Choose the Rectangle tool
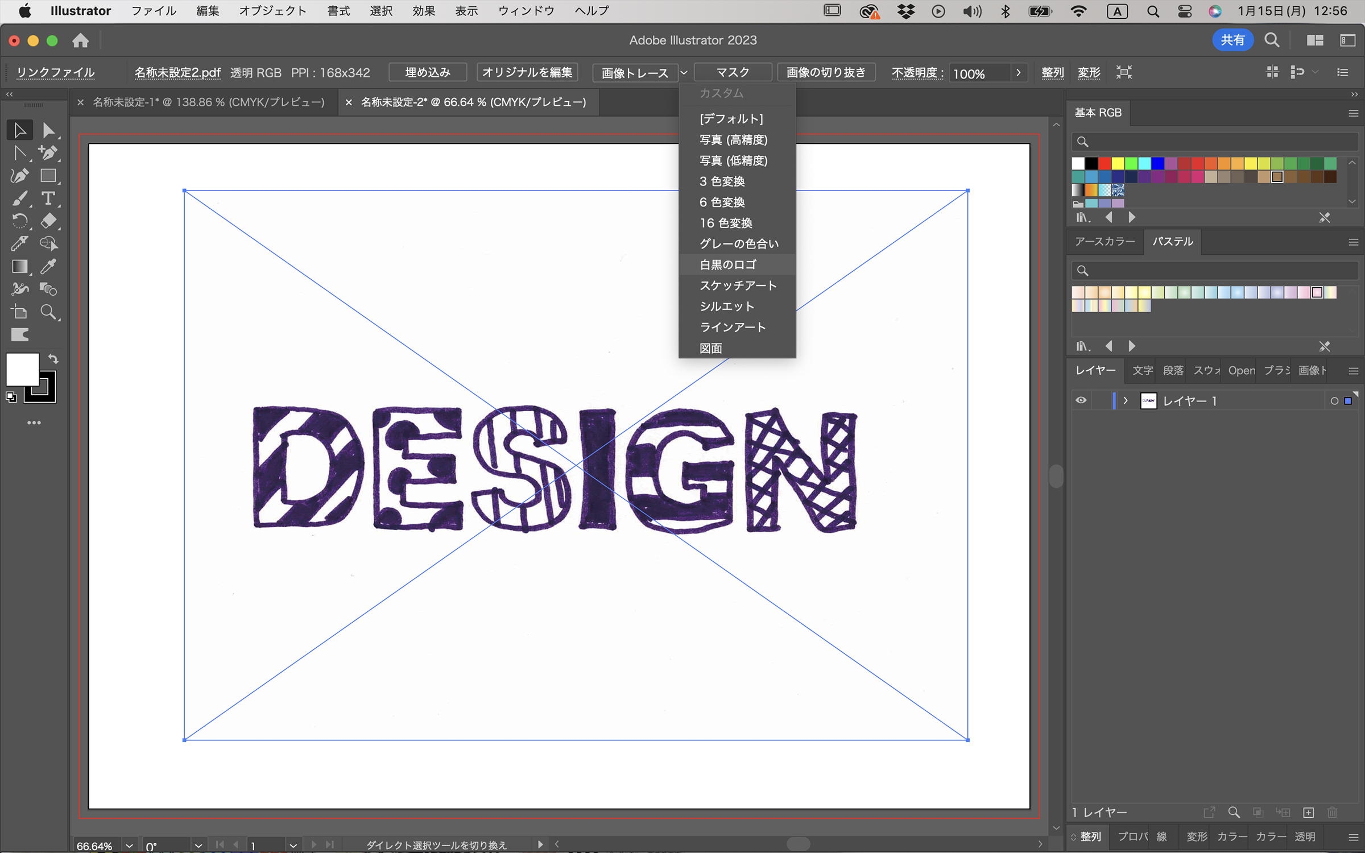The height and width of the screenshot is (853, 1365). pos(49,176)
